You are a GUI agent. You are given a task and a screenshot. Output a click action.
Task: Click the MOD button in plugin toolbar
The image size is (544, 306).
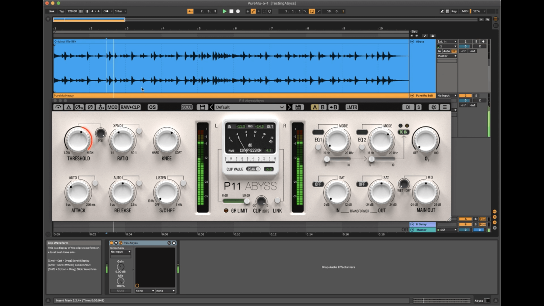point(112,107)
